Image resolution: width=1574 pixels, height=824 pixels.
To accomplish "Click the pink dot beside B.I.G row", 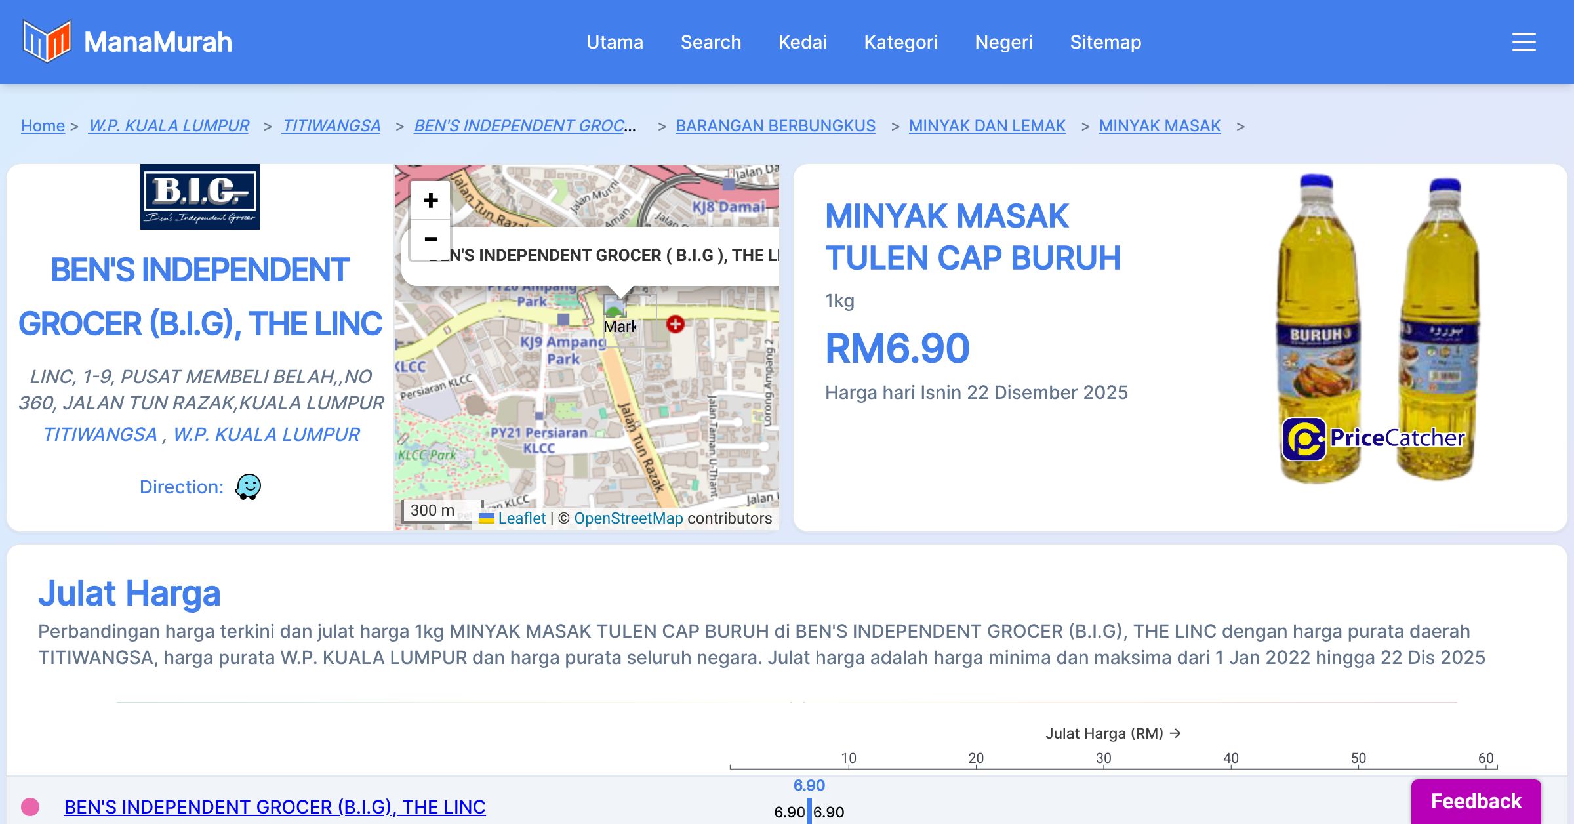I will (x=30, y=806).
